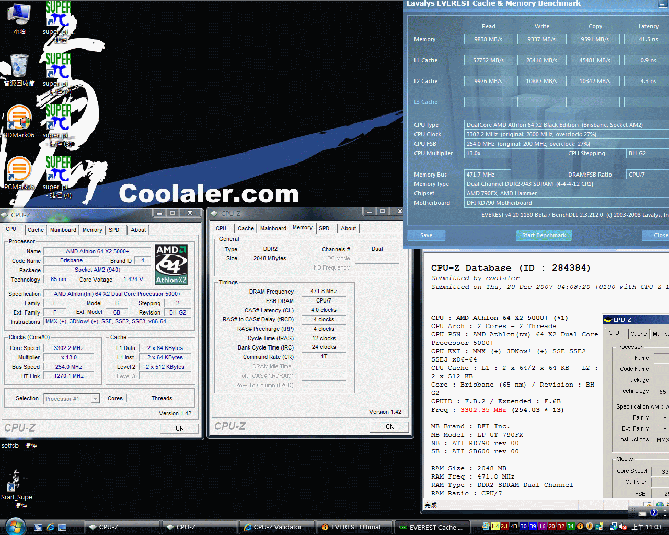Open the 資源回收筒 Recycle Bin icon

click(x=19, y=70)
